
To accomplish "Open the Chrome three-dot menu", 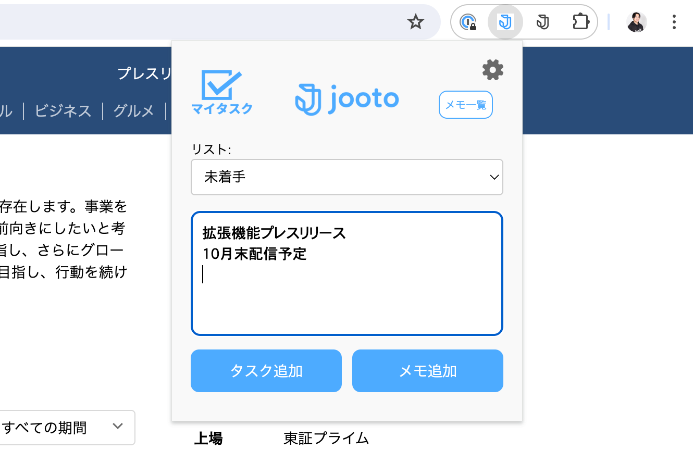I will (x=674, y=22).
